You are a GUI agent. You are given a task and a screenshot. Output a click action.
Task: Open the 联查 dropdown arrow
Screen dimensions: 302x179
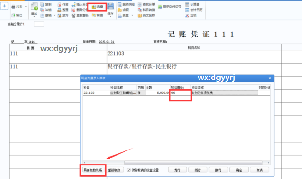point(132,15)
